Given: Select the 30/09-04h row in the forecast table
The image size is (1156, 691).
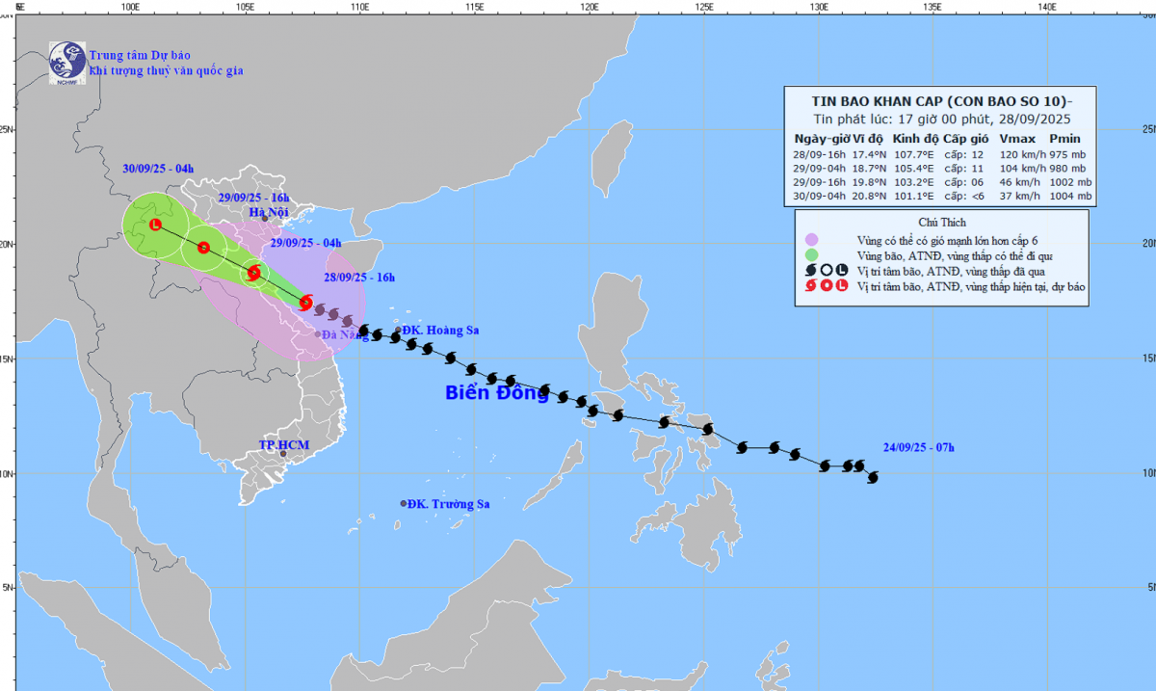Looking at the screenshot, I should click(x=941, y=196).
